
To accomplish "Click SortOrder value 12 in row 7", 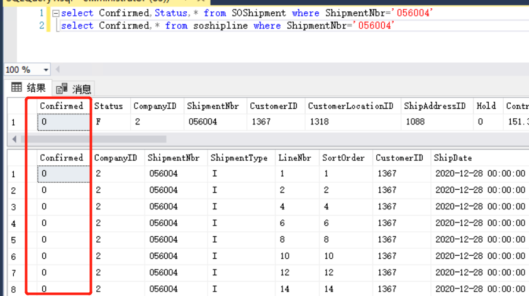I will tap(328, 272).
